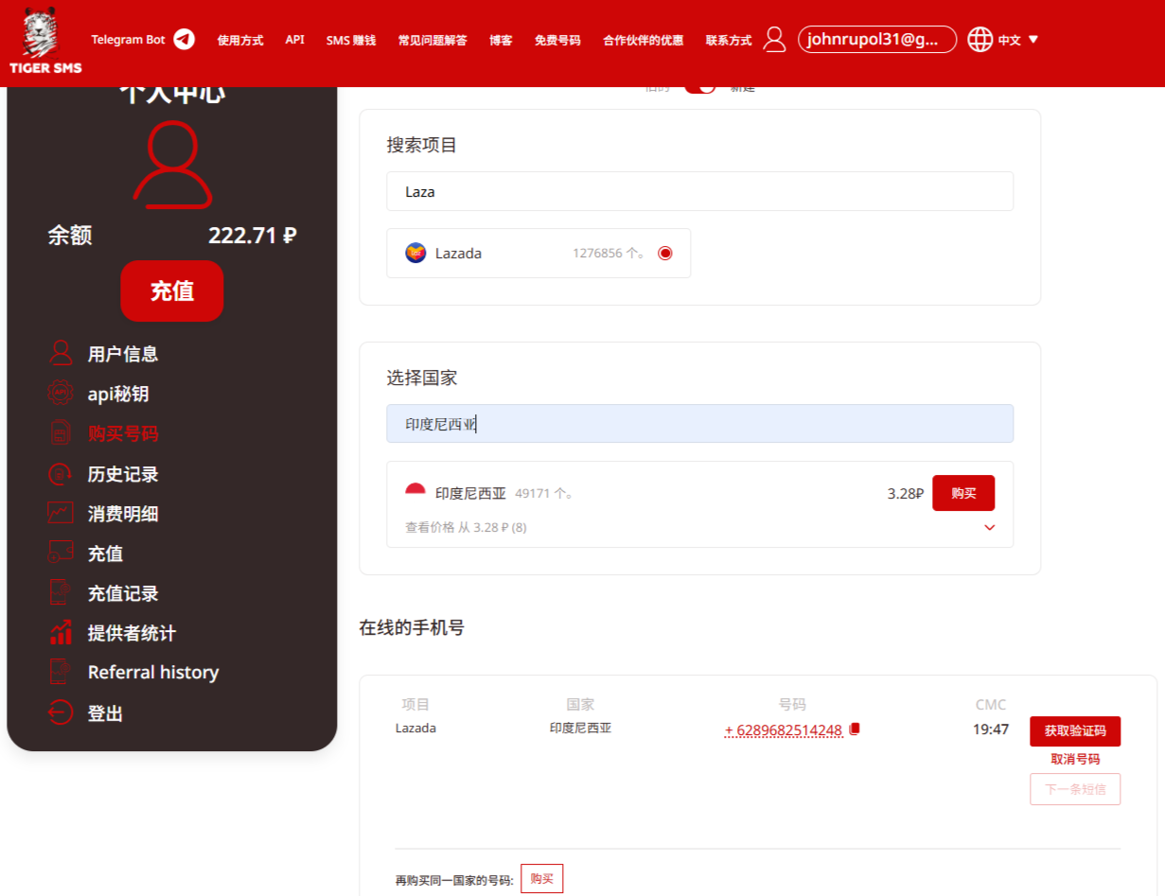
Task: Click the disabled 下一条短信 button
Action: (1075, 789)
